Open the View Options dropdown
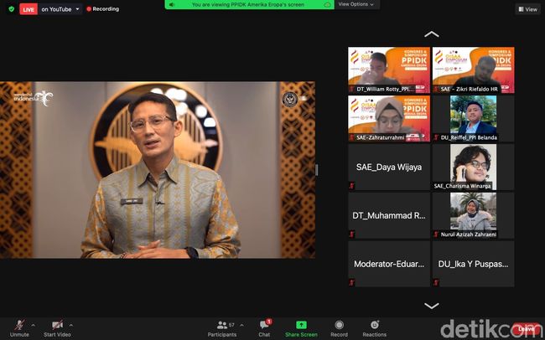 click(356, 4)
